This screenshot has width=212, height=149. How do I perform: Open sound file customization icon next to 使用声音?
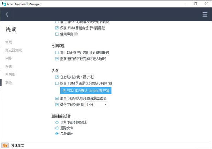tap(76, 34)
